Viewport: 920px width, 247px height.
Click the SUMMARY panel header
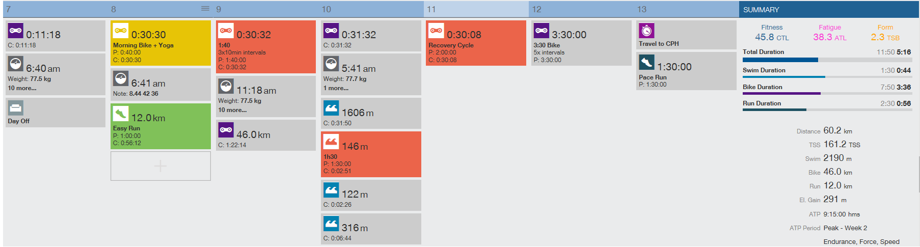[x=829, y=10]
